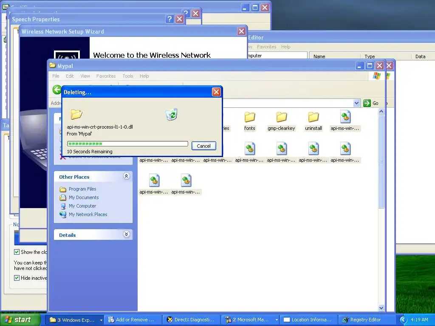Switch to Registry Editor taskbar item
This screenshot has width=435, height=326.
tap(367, 320)
